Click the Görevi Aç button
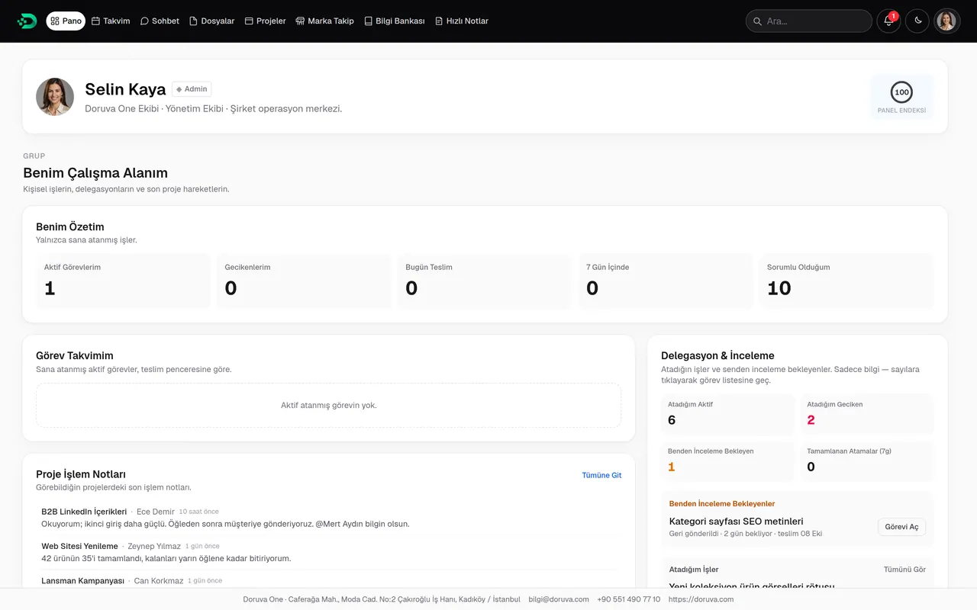The height and width of the screenshot is (610, 977). coord(901,527)
